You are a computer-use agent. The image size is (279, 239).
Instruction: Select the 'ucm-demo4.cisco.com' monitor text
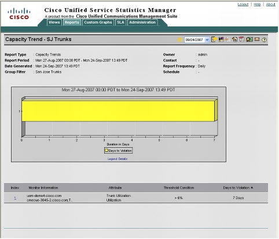(44, 196)
